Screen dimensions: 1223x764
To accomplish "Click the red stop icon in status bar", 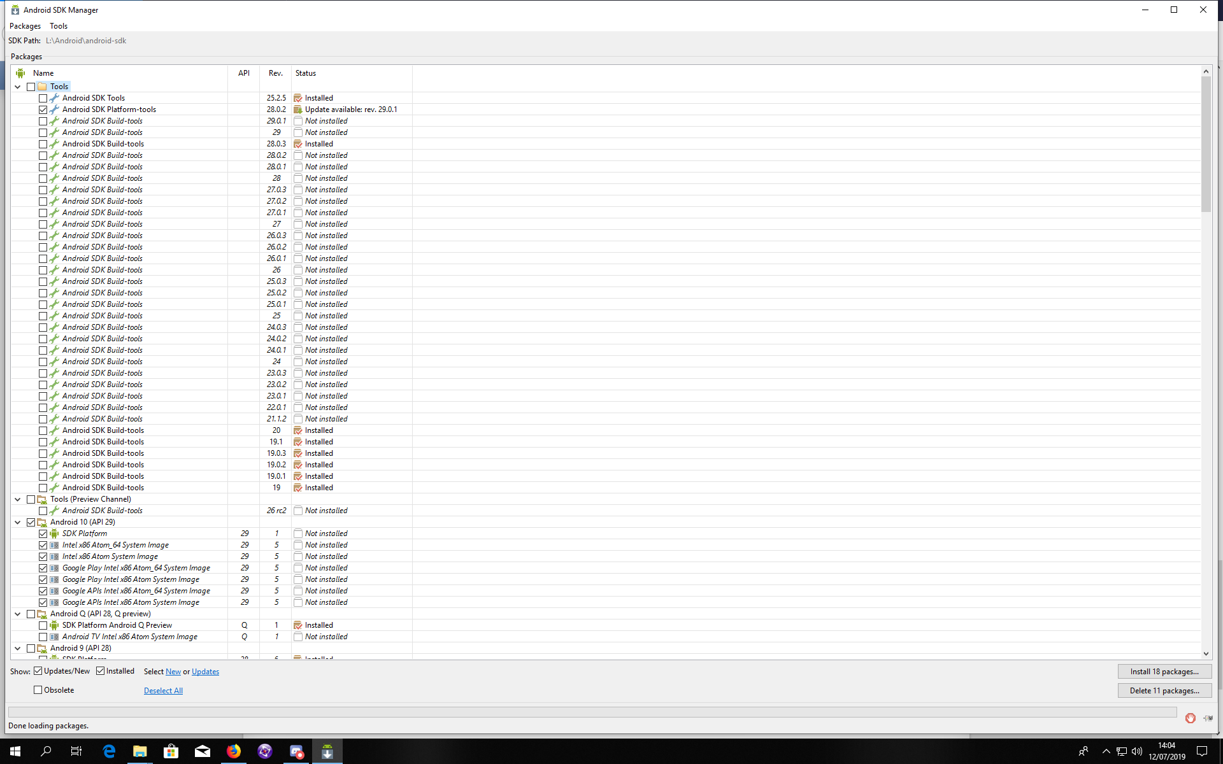I will (1190, 718).
